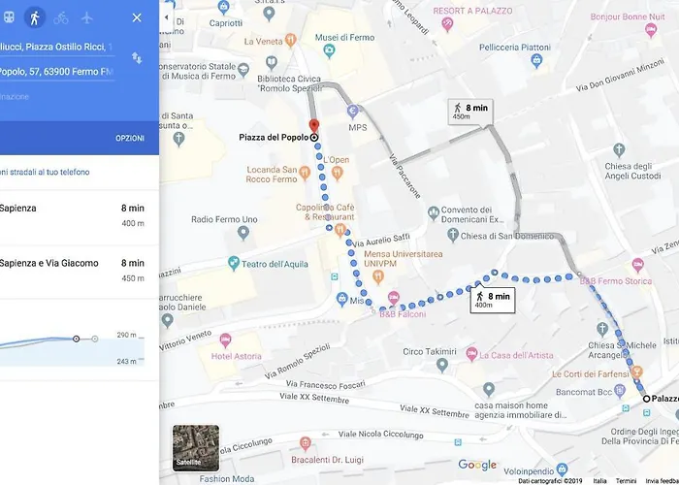Click the Termini link at the bottom
Viewport: 679px width, 485px height.
(x=626, y=481)
